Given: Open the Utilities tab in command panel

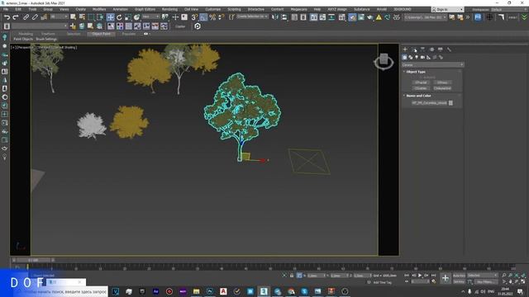Looking at the screenshot, I should pos(449,49).
